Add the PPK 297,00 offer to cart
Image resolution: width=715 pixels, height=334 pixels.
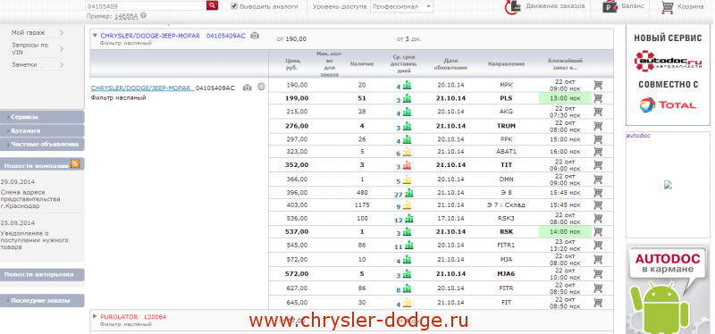coord(598,139)
